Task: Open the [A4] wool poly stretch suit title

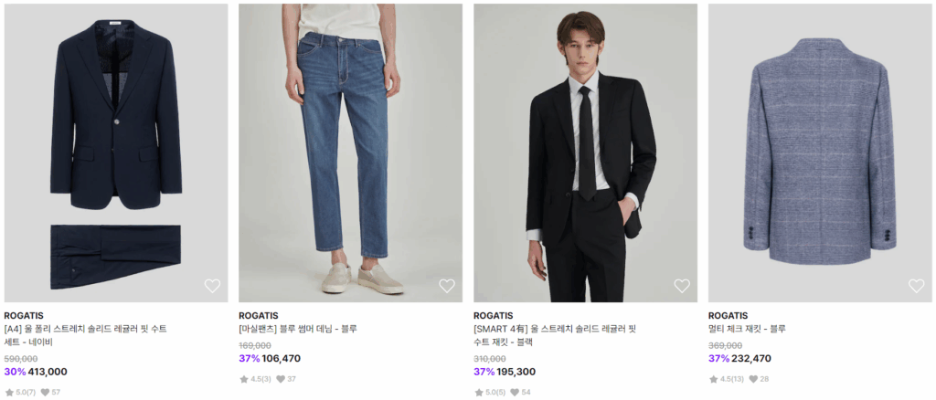Action: 86,335
